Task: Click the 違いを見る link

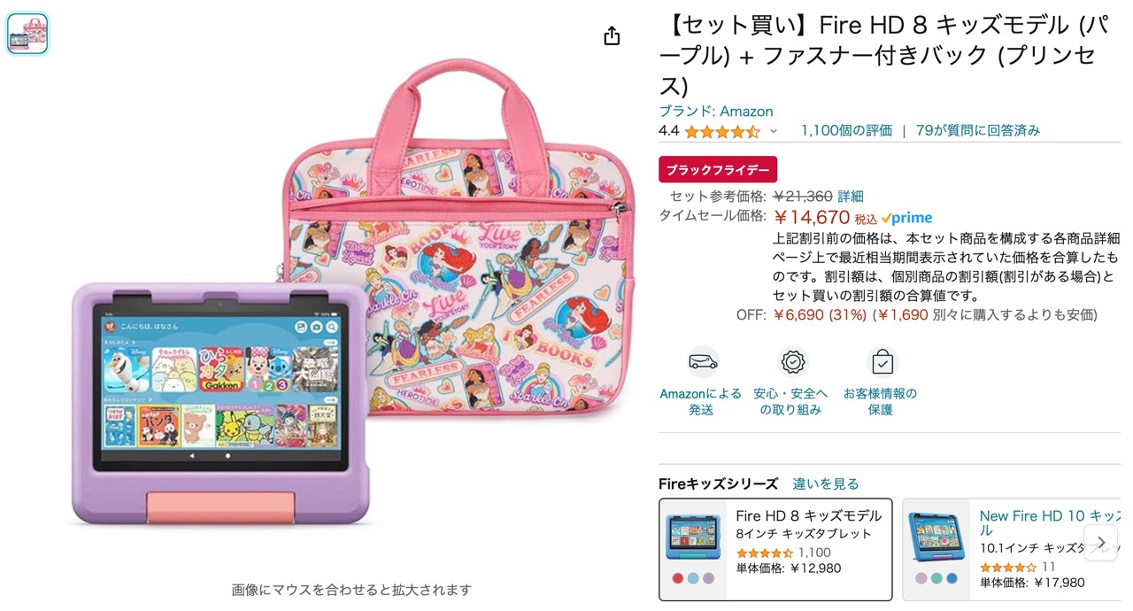Action: click(825, 483)
